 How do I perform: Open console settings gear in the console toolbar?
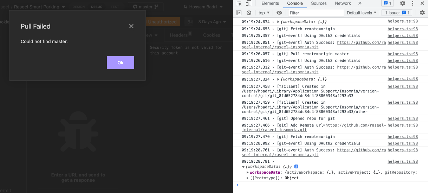[422, 13]
